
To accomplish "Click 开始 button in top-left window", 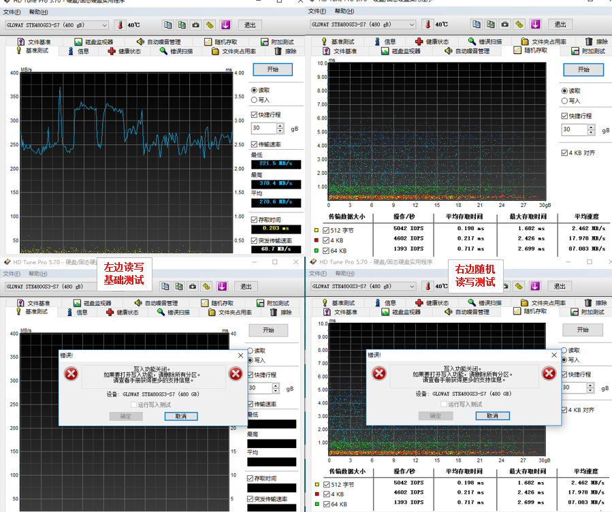I will pyautogui.click(x=273, y=69).
